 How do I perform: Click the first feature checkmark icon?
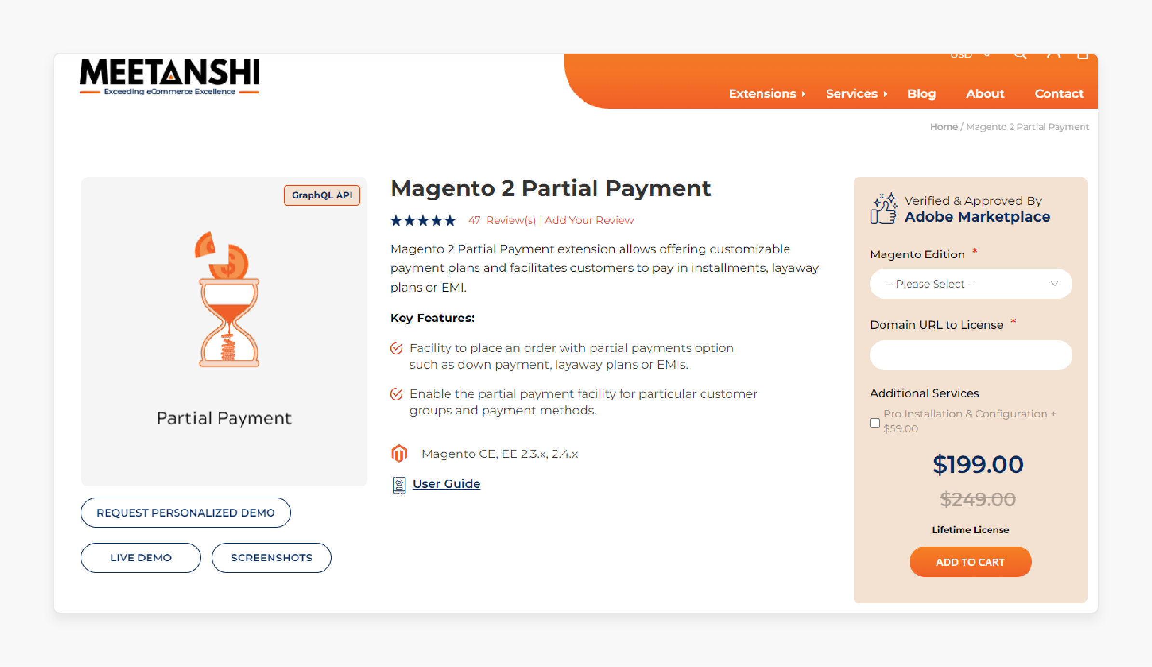coord(396,348)
